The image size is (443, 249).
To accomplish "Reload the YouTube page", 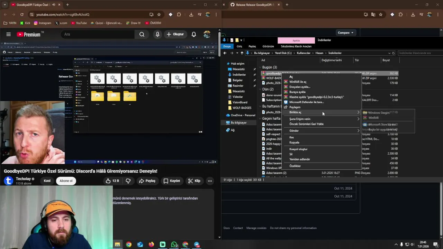I will (x=22, y=15).
